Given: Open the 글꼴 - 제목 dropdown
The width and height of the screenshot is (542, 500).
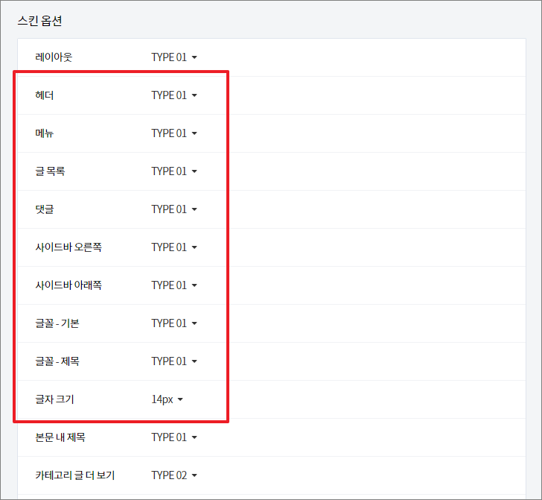Looking at the screenshot, I should pyautogui.click(x=174, y=361).
